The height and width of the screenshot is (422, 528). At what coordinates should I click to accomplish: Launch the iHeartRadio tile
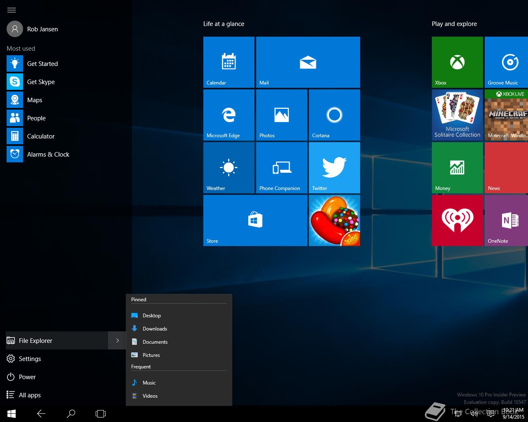click(457, 220)
